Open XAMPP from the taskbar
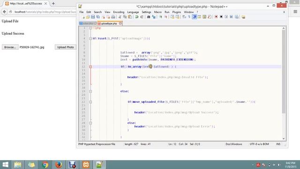This screenshot has width=300, height=169. coord(86,165)
